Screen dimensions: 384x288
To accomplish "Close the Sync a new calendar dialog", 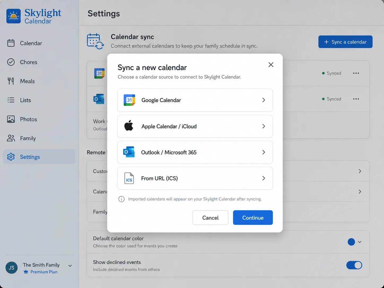I will (x=271, y=65).
